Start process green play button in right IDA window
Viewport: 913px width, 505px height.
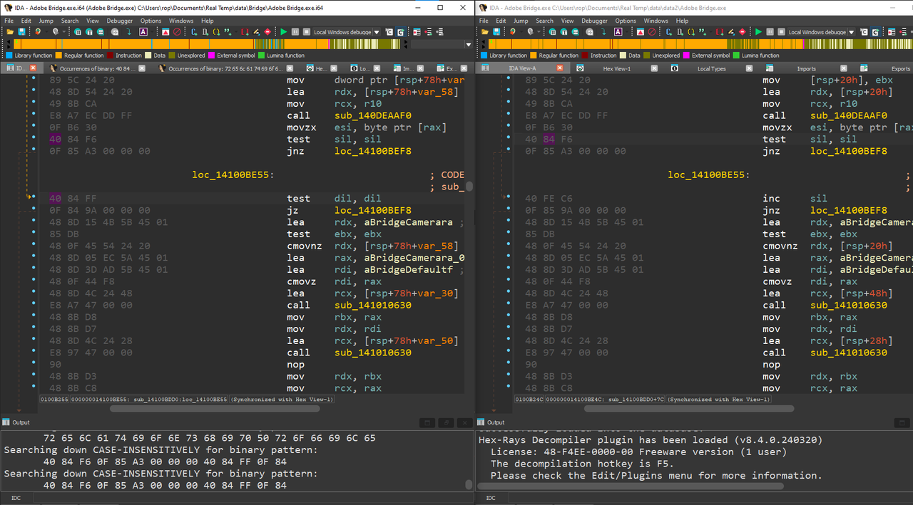point(758,32)
